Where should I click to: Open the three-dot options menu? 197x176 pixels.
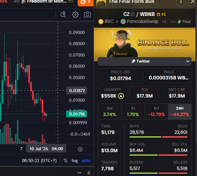point(181,2)
